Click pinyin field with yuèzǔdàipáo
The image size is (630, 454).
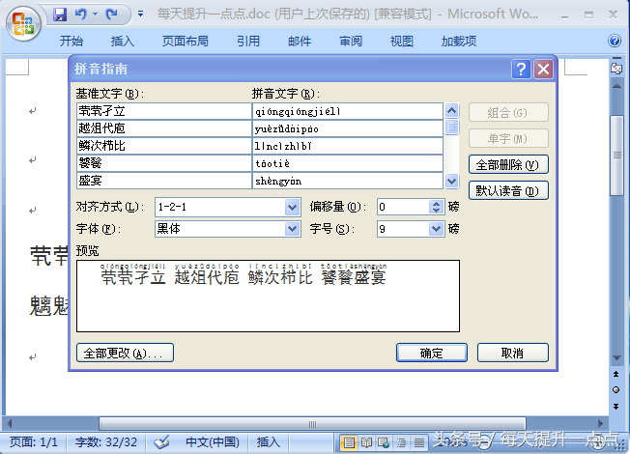(x=348, y=128)
